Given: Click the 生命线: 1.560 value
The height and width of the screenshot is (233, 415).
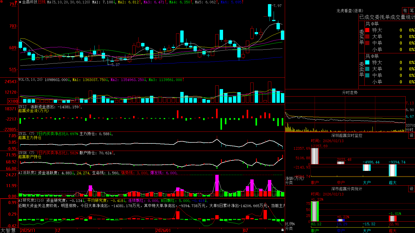Looking at the screenshot, I should [x=106, y=173].
